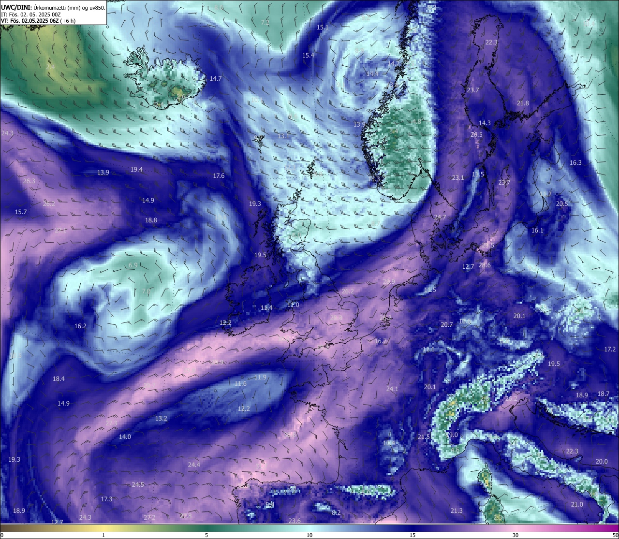Viewport: 619px width, 539px height.
Task: Click the 'IT: Fös. 02. 05. 2025 00Z' line
Action: [31, 15]
